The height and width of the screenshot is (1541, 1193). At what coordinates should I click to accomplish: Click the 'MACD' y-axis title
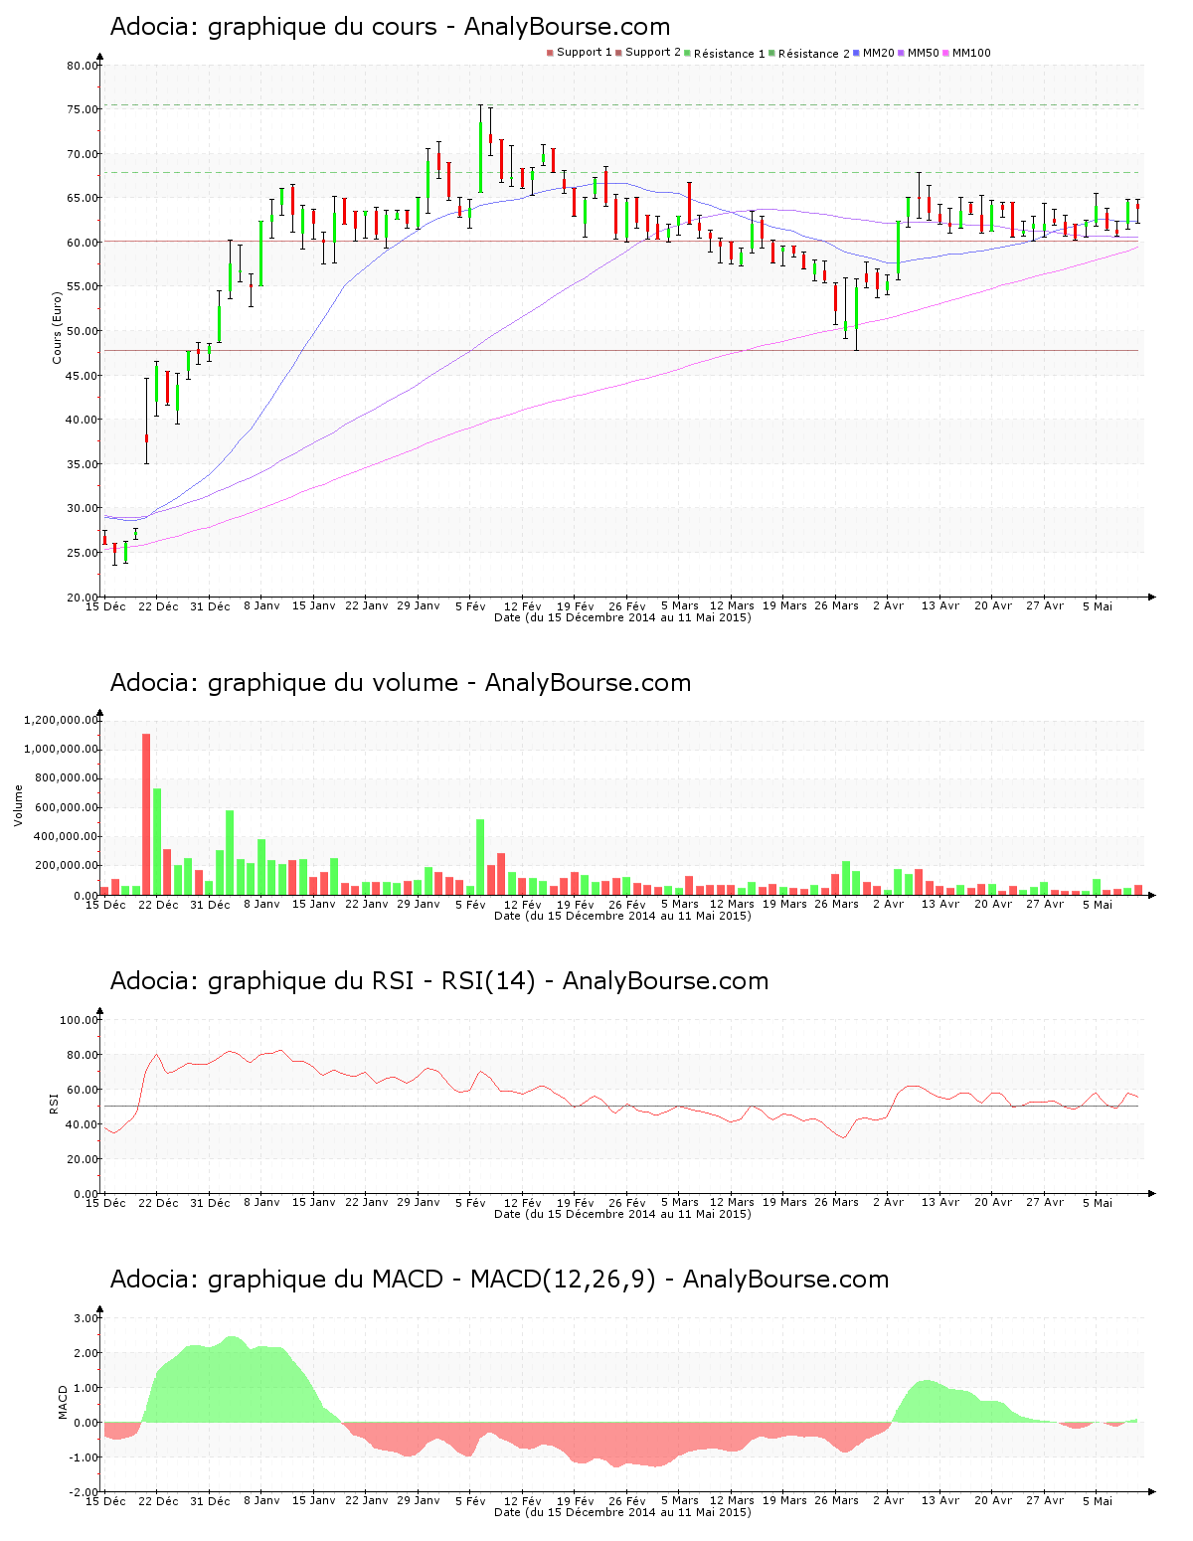tap(64, 1402)
